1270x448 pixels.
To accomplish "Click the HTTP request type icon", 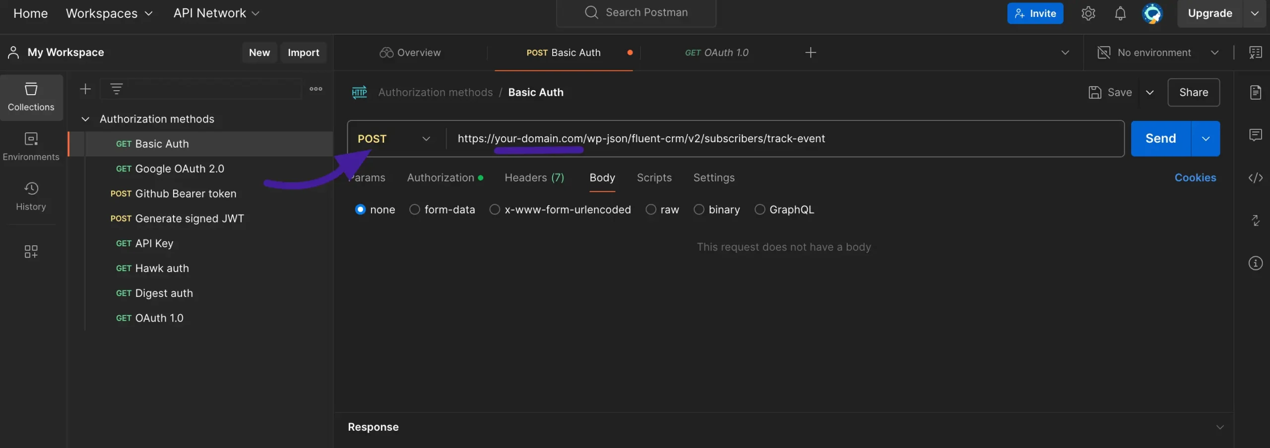I will point(359,92).
